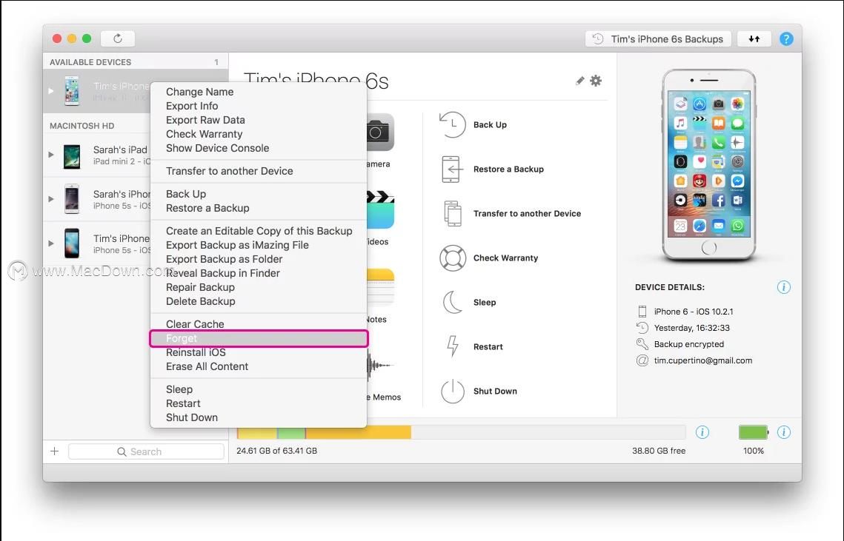This screenshot has height=541, width=844.
Task: Click Device Details info icon
Action: (784, 287)
